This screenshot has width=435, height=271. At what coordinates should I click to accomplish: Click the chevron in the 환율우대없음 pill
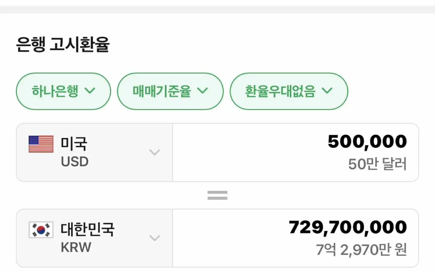tap(327, 91)
